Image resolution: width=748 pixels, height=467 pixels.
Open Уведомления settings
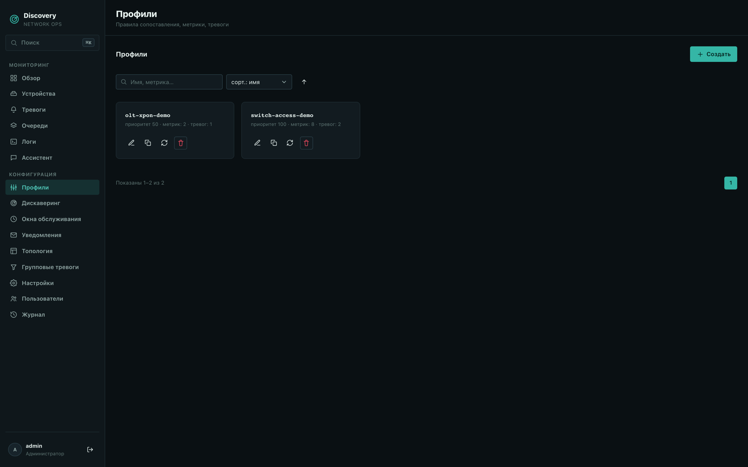52,235
